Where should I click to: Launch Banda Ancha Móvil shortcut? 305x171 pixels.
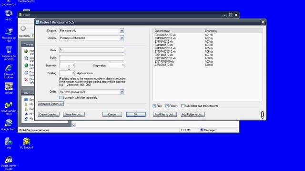[x=9, y=108]
